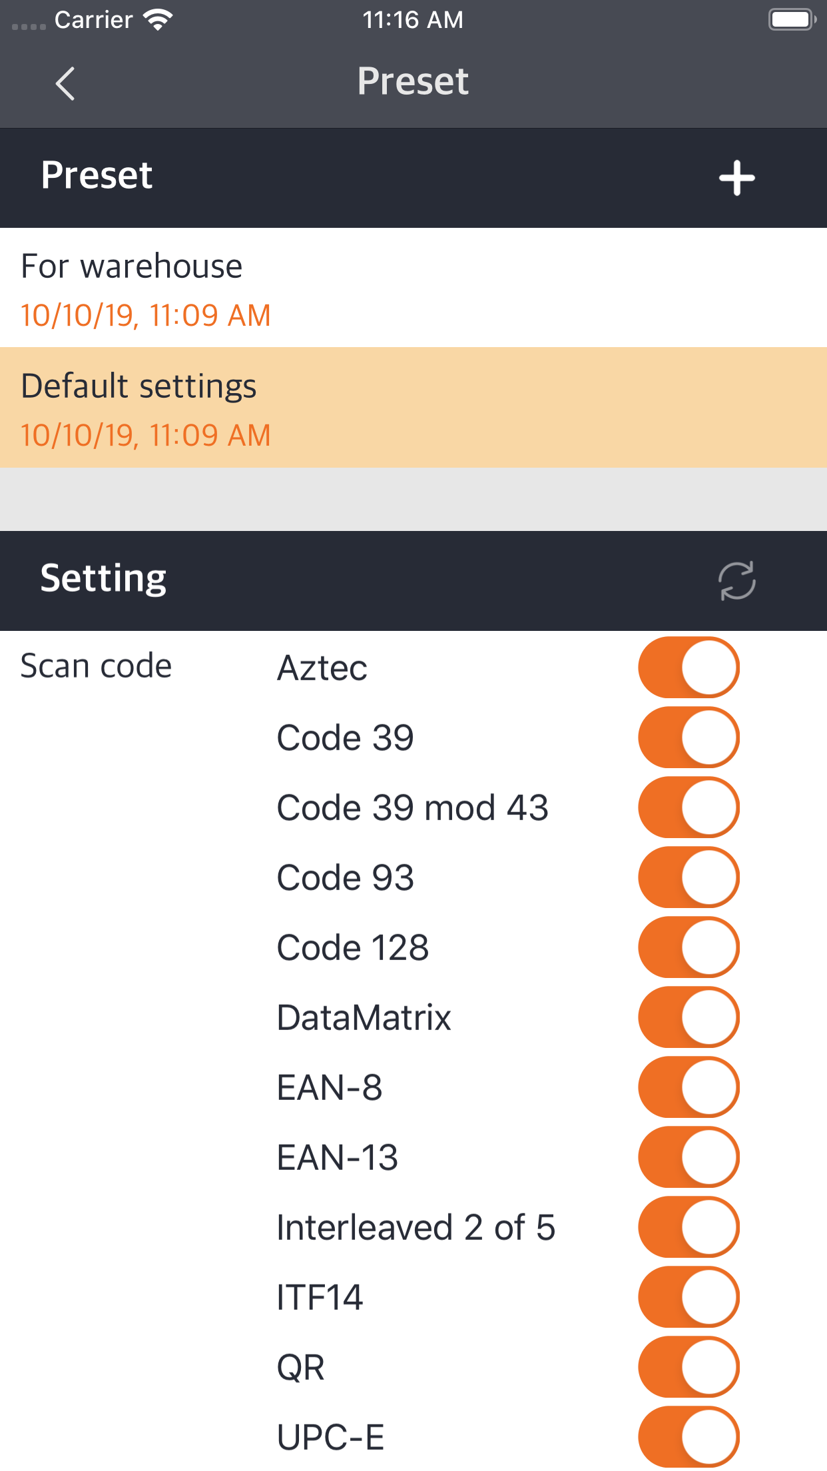Disable the ITF14 toggle
The image size is (827, 1471).
(689, 1297)
